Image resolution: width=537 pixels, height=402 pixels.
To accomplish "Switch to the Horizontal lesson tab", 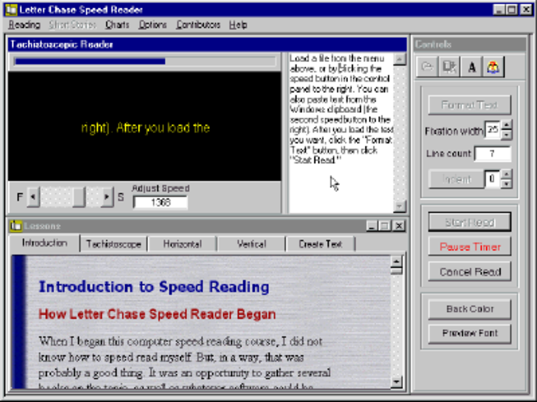I will coord(182,244).
